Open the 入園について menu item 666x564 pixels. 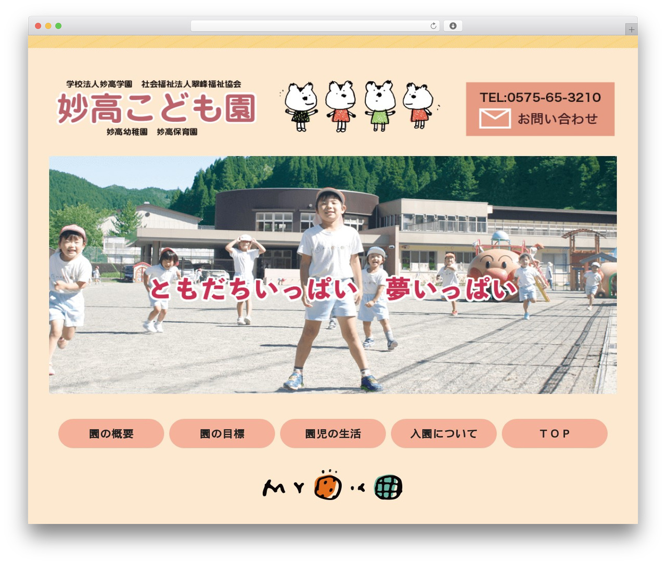tap(443, 433)
